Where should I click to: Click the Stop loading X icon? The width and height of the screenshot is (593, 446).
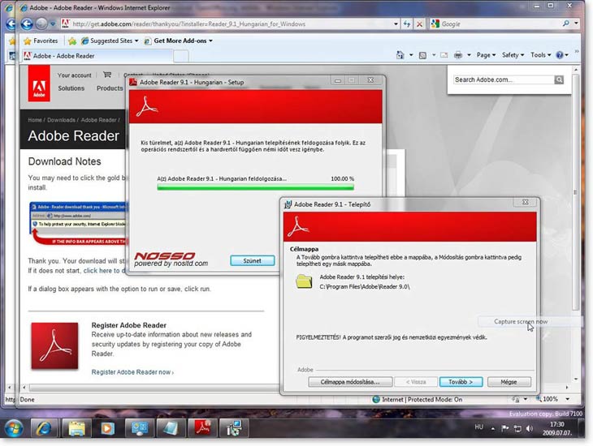point(420,24)
